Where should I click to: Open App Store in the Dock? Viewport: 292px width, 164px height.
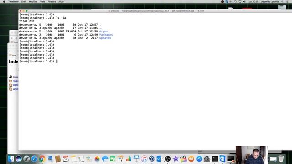199,159
